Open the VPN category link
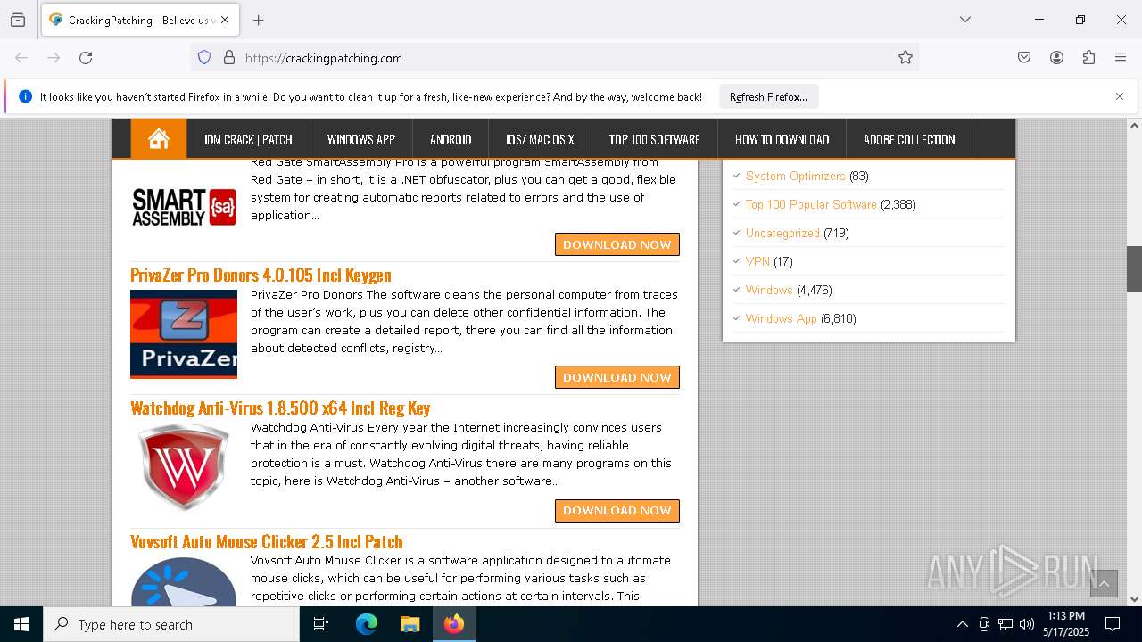 click(757, 261)
